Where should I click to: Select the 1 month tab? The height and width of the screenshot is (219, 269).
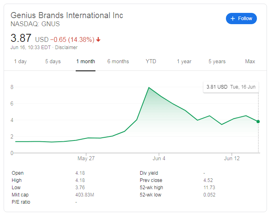pos(85,62)
